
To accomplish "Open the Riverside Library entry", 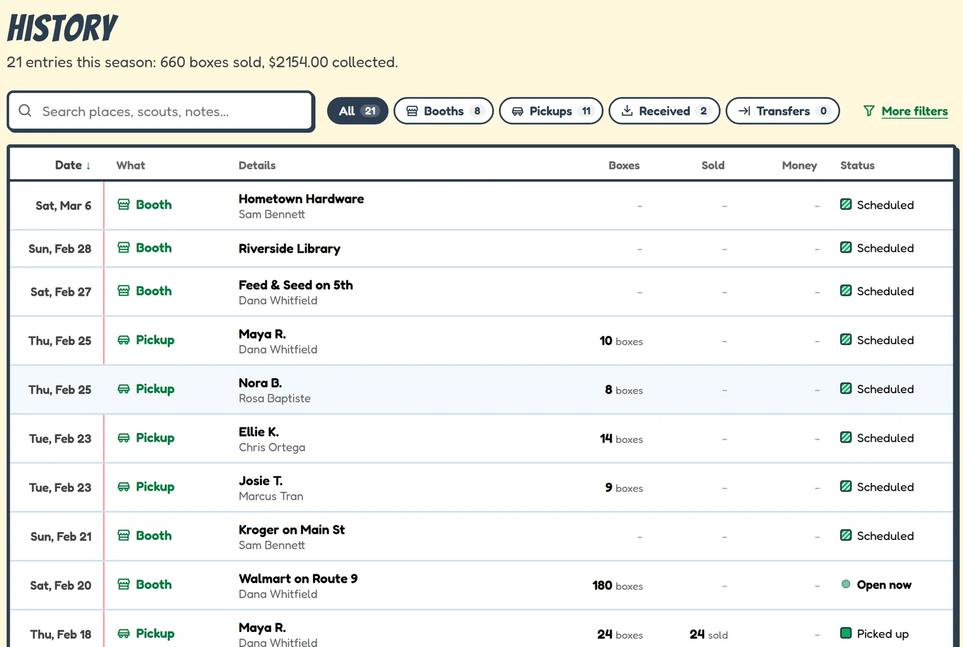I will (x=481, y=248).
